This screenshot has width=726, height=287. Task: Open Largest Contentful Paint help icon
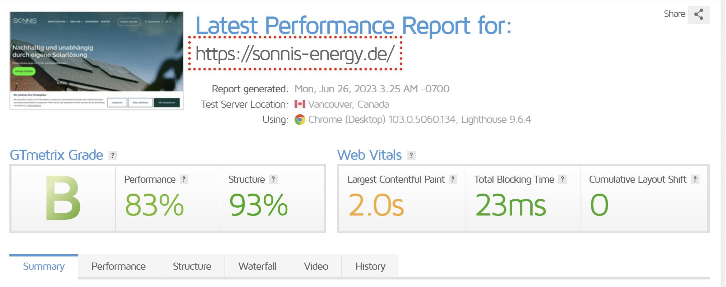coord(453,179)
